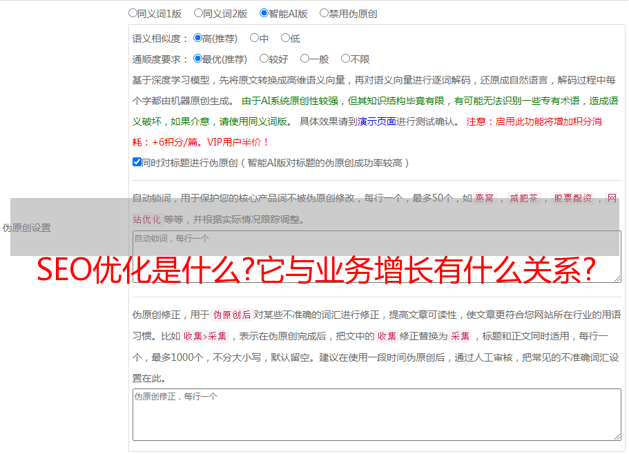Click the 通顺度要求 label
Screen dimensions: 629x454
[x=160, y=59]
